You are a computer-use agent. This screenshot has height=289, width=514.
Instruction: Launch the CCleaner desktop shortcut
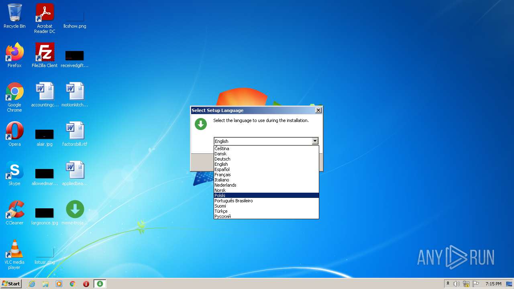[14, 213]
